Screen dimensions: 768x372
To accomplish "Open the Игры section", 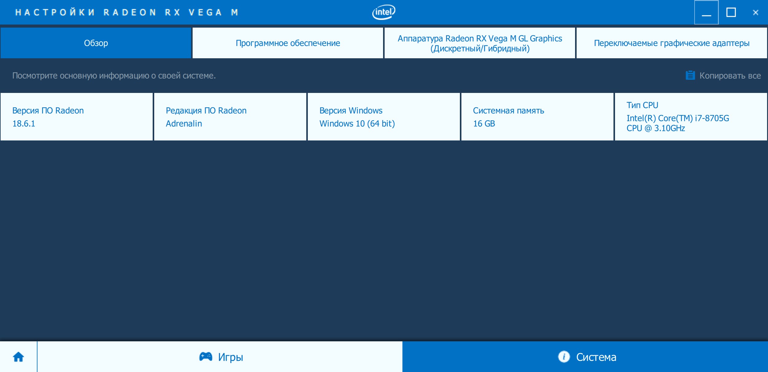I will (230, 357).
